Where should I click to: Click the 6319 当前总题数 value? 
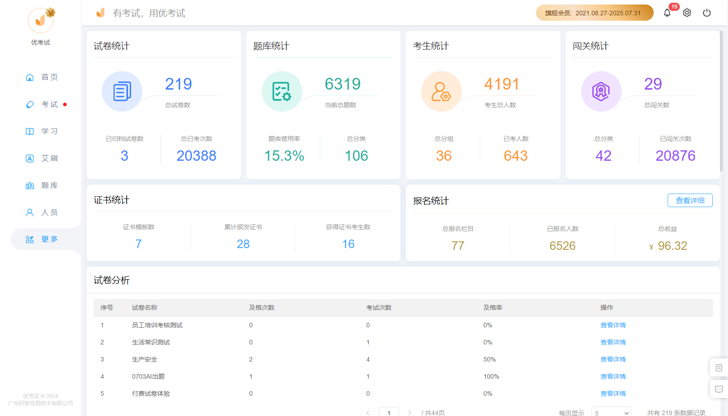[343, 84]
